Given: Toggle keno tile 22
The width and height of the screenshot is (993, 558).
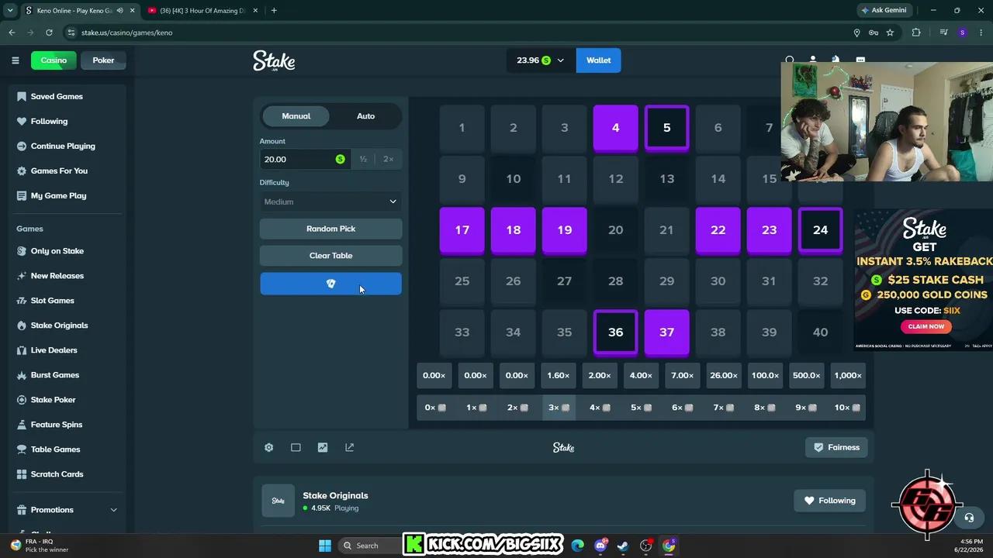Looking at the screenshot, I should point(718,230).
